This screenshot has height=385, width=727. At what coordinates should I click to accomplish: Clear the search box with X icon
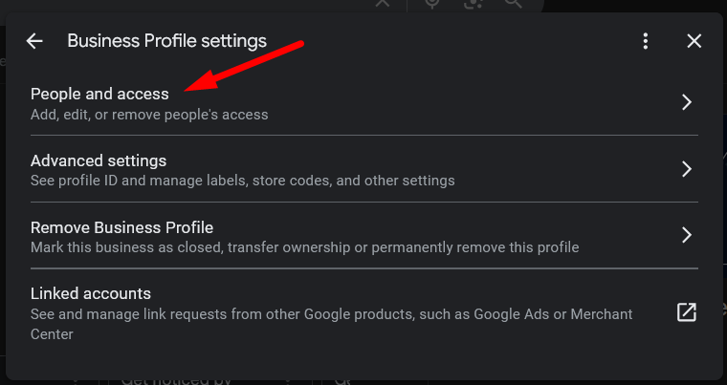click(x=382, y=4)
